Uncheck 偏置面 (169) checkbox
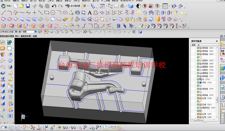The height and width of the screenshot is (131, 225). (198, 67)
